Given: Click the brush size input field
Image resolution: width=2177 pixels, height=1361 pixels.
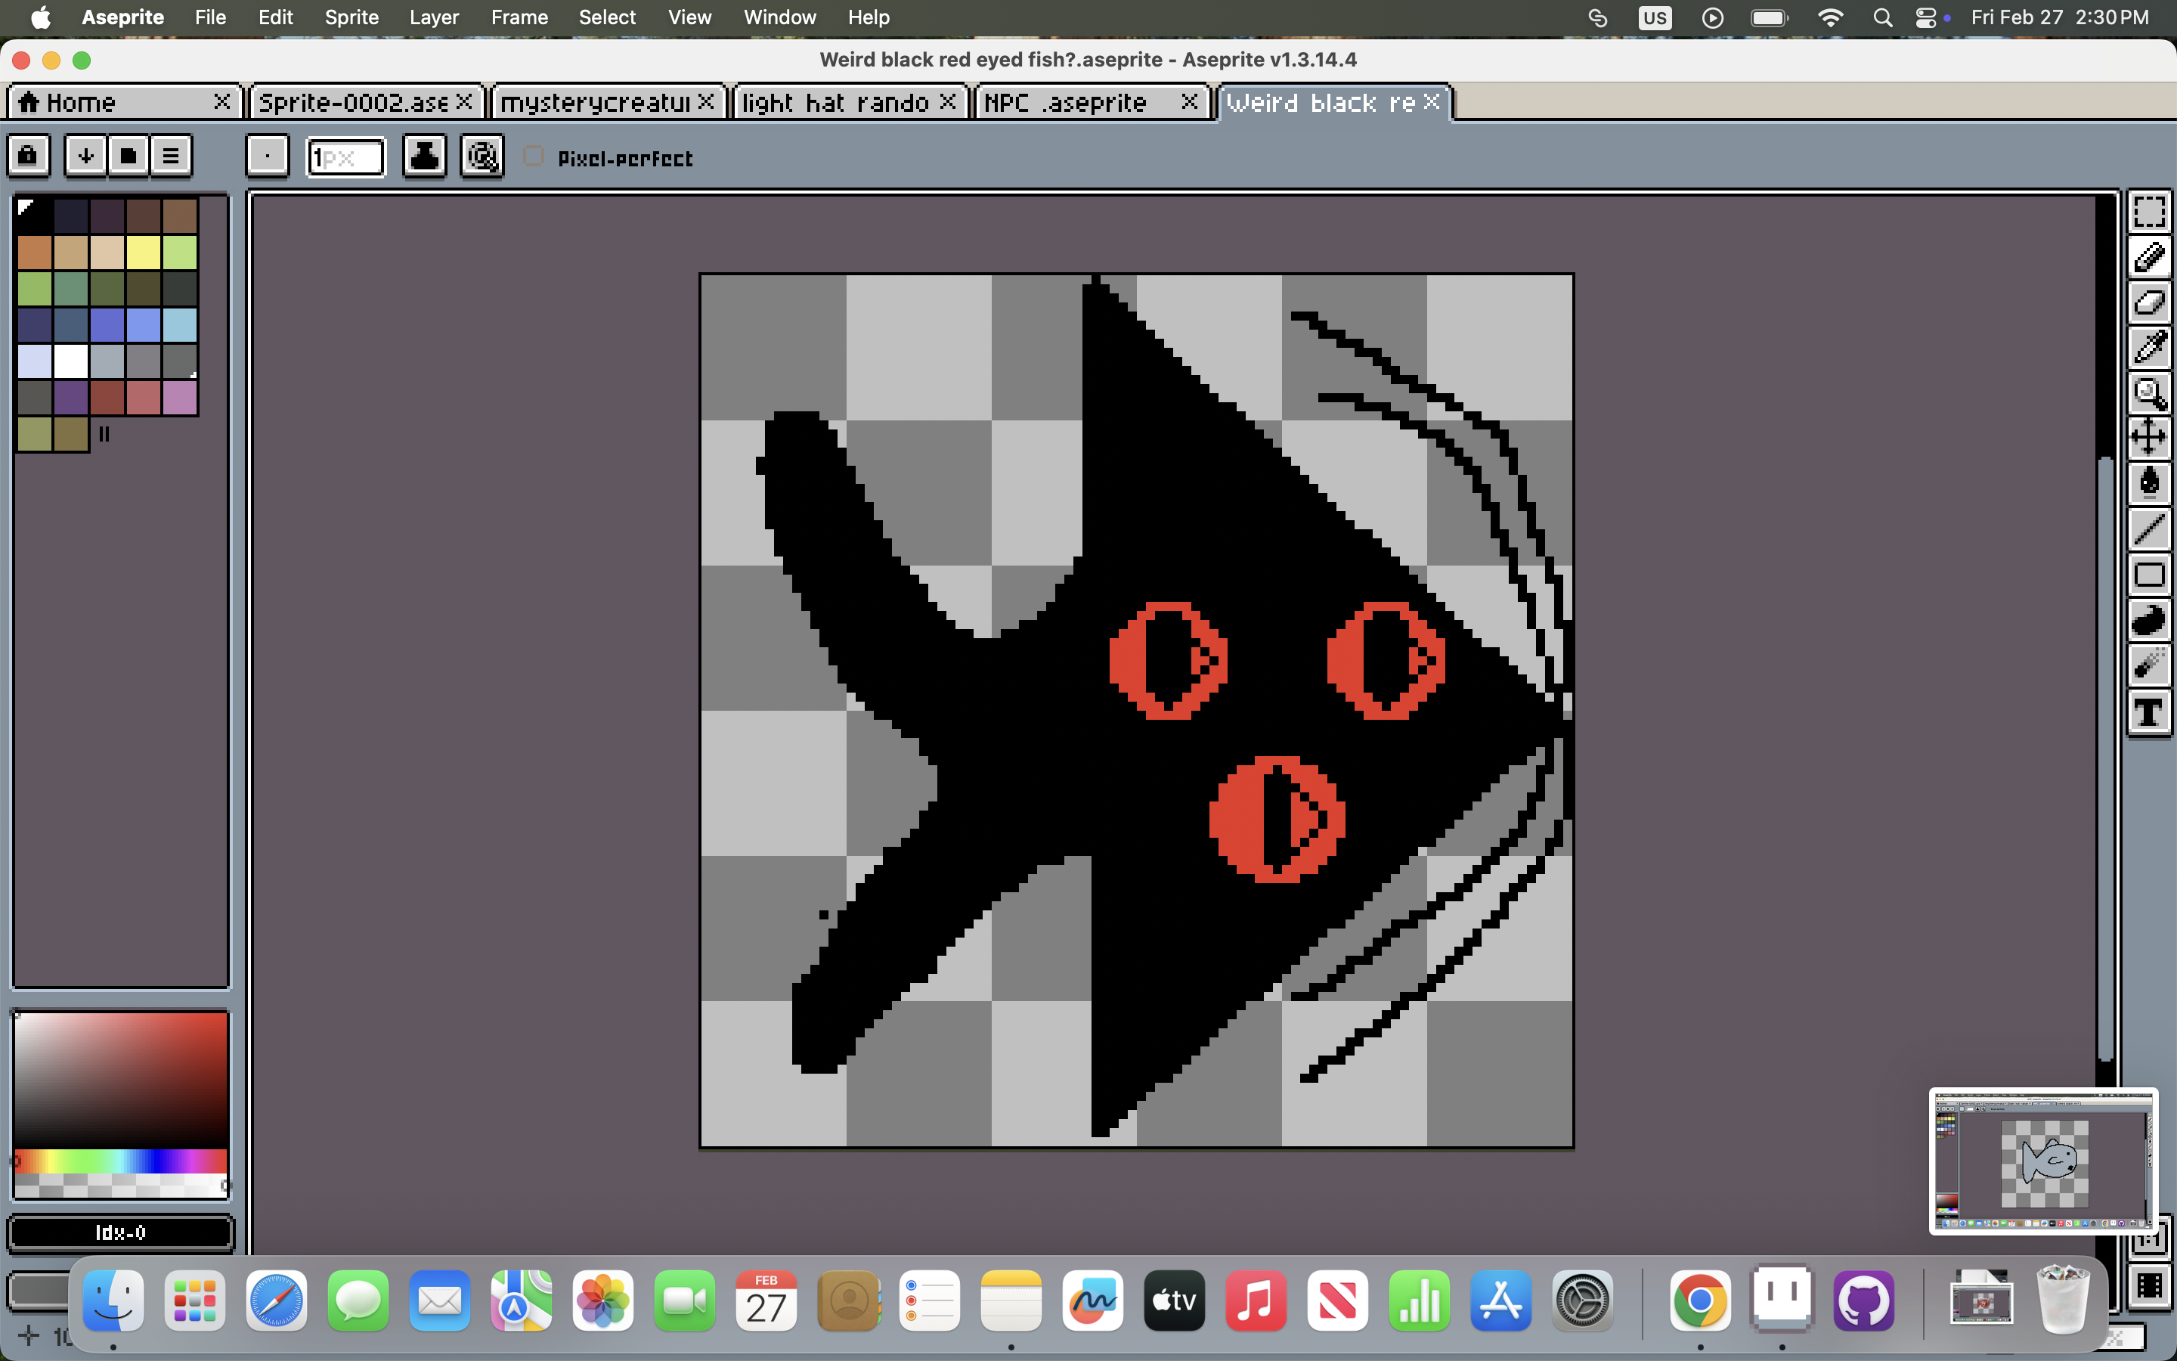Looking at the screenshot, I should click(346, 157).
